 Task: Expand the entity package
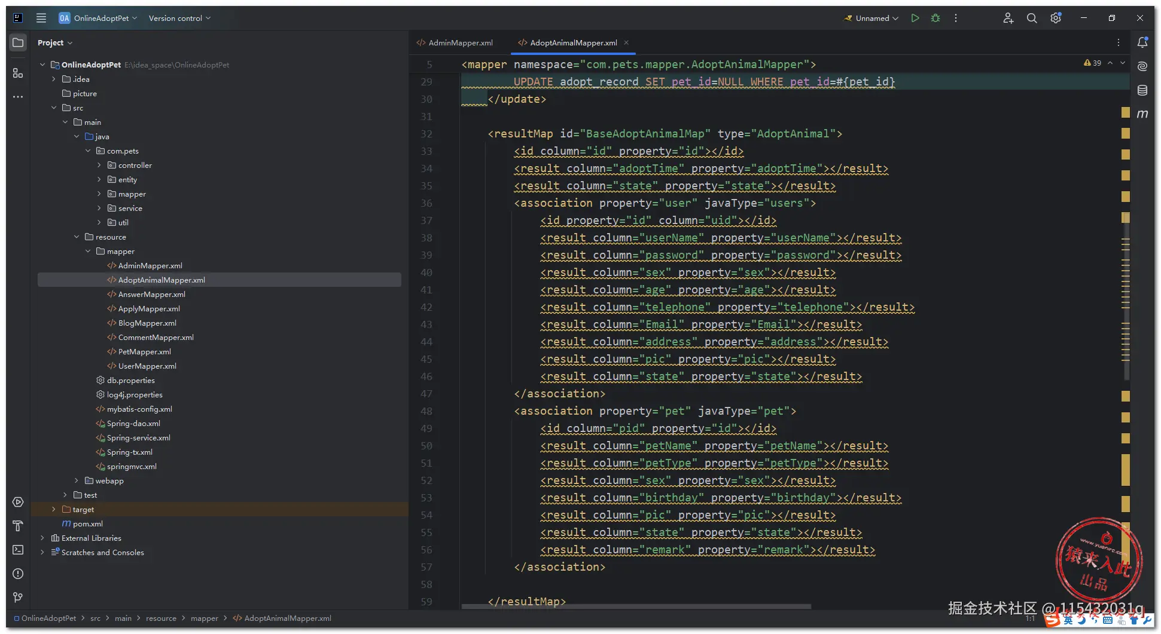99,179
